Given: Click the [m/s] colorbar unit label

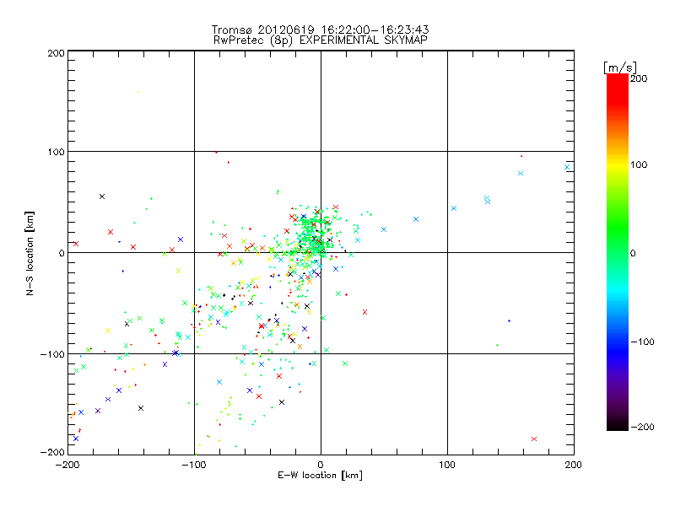Looking at the screenshot, I should coord(620,67).
